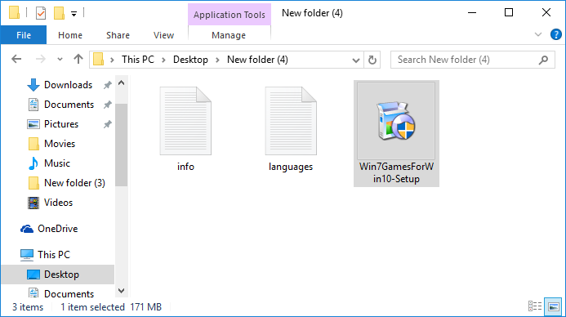The width and height of the screenshot is (566, 317).
Task: Click the navigation pane scrollbar thumb
Action: (x=121, y=145)
